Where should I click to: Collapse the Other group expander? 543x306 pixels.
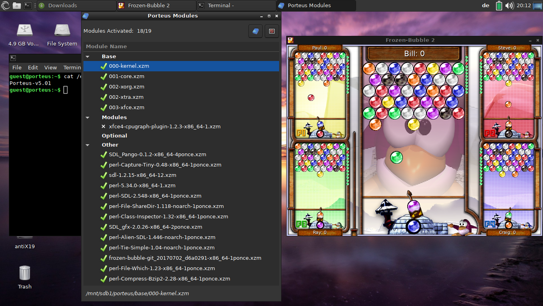pyautogui.click(x=88, y=145)
